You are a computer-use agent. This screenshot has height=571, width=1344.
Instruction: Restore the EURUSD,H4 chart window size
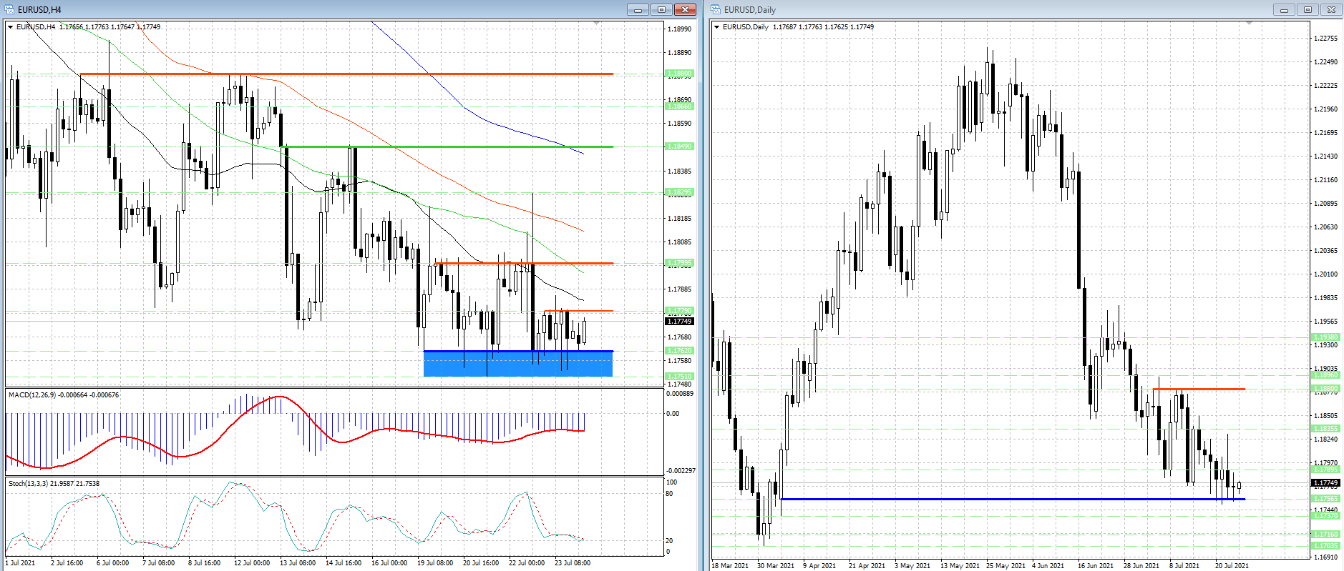[x=661, y=9]
